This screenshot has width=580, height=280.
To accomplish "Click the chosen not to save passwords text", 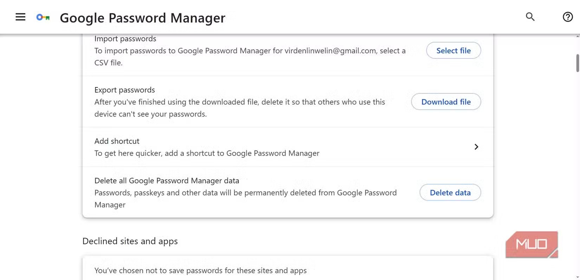I will pyautogui.click(x=200, y=271).
